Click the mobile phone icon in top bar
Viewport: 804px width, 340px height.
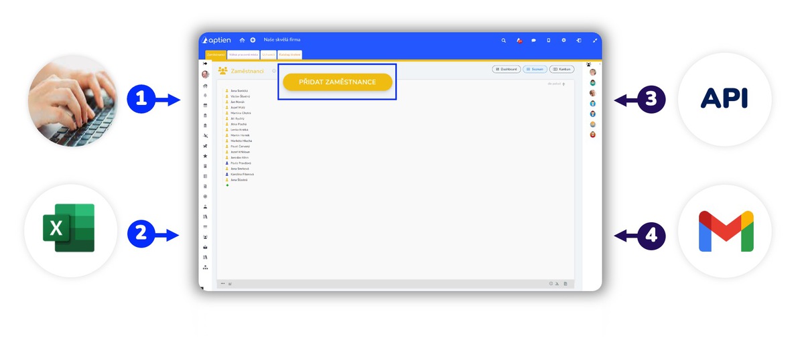coord(549,40)
